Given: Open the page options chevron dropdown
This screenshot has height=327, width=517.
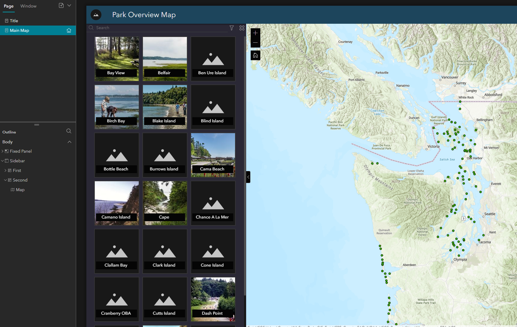Looking at the screenshot, I should pyautogui.click(x=69, y=5).
